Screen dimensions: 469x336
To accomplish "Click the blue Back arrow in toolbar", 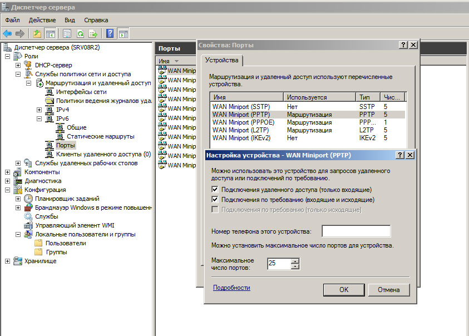I will coord(7,33).
